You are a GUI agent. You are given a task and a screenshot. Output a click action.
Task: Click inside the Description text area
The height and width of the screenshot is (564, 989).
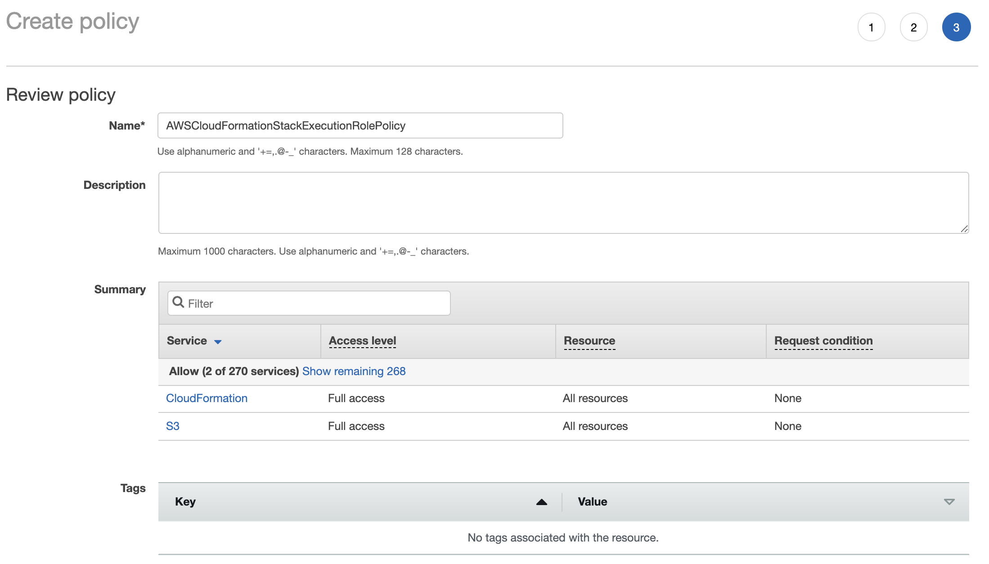[x=563, y=203]
